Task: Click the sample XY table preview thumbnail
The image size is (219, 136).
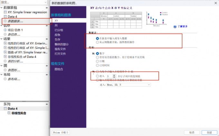Action: pyautogui.click(x=116, y=20)
